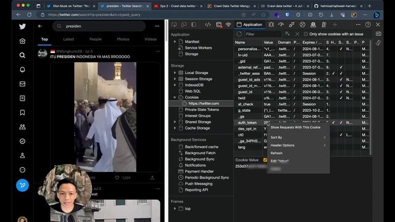Open Bookmarks in Twitter sidebar

(22, 112)
